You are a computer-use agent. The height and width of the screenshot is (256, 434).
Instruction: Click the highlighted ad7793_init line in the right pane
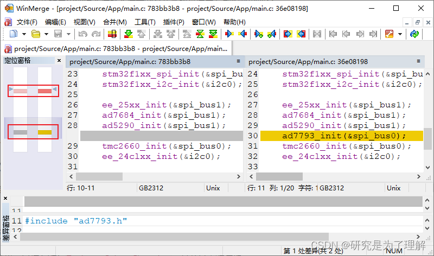click(342, 136)
